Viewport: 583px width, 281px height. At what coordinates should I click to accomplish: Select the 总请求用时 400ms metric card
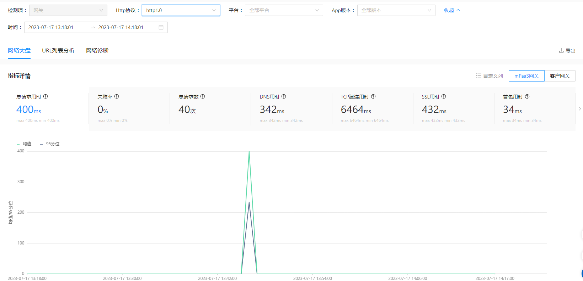[48, 109]
